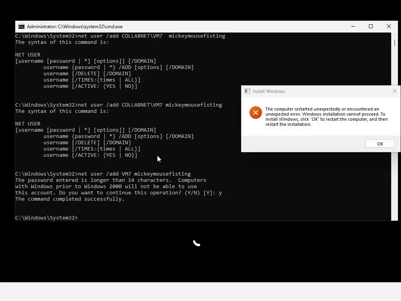
Task: Click 'with Windows prior to Windows 2000' line
Action: 106,187
